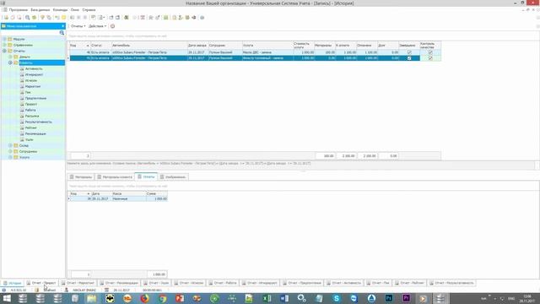Toggle Контроль качества checkbox in row 41

[x=430, y=58]
